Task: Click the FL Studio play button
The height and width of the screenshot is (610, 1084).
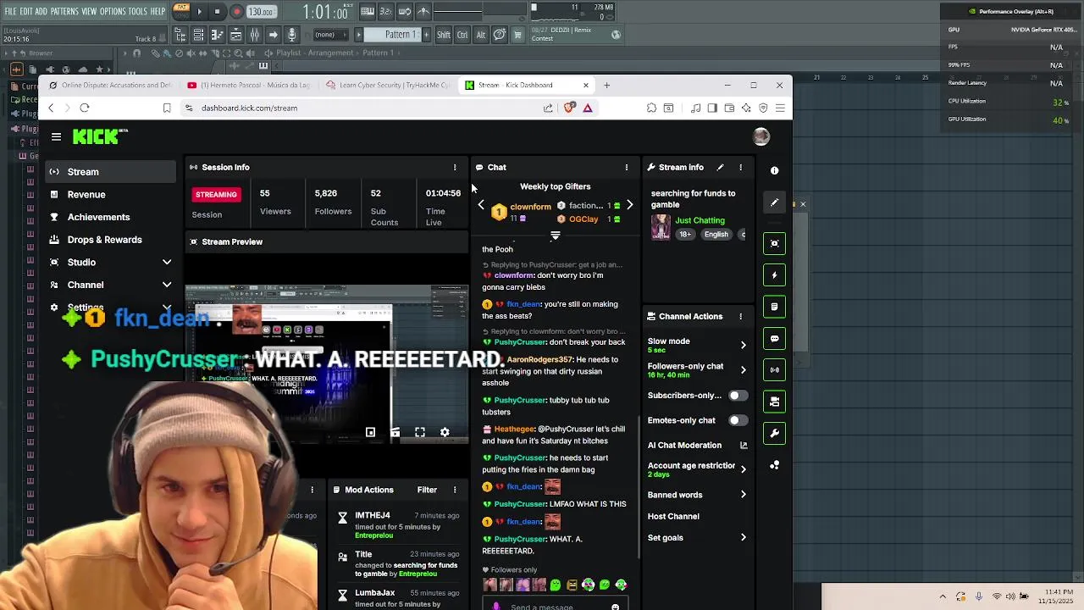Action: pyautogui.click(x=200, y=12)
